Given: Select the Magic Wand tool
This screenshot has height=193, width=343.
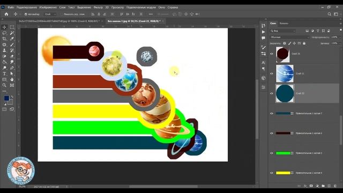Looking at the screenshot, I should click(x=12, y=33).
